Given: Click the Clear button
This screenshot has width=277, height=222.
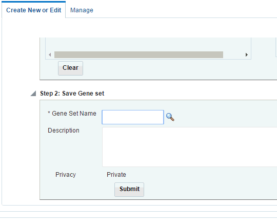Looking at the screenshot, I should tap(70, 68).
